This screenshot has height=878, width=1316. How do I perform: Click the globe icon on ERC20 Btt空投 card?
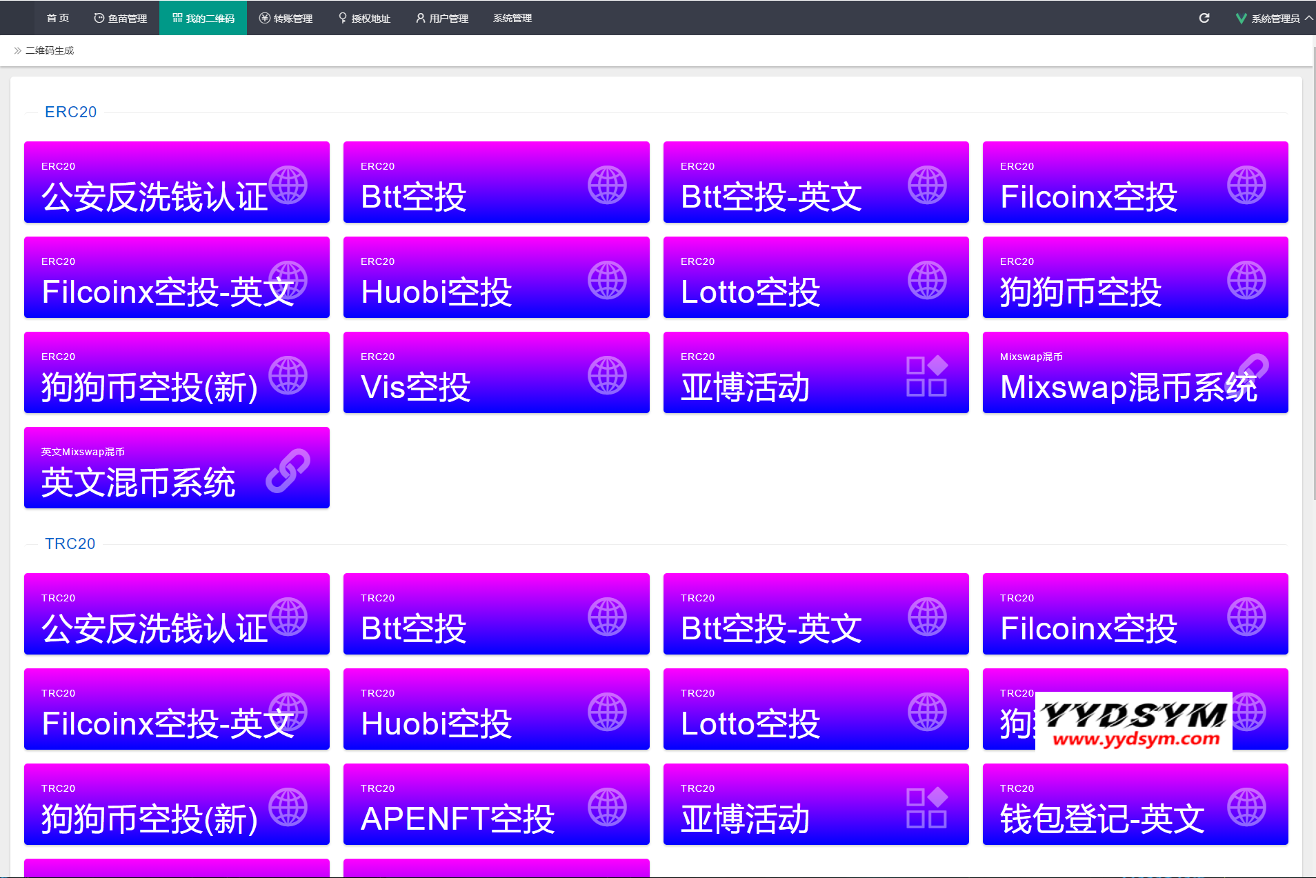coord(607,185)
